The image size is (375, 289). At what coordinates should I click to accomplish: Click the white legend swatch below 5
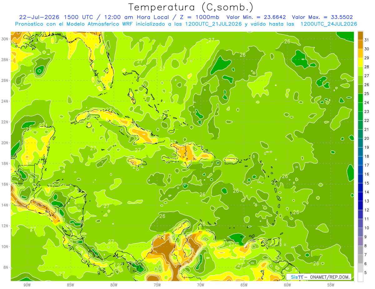tap(360, 277)
